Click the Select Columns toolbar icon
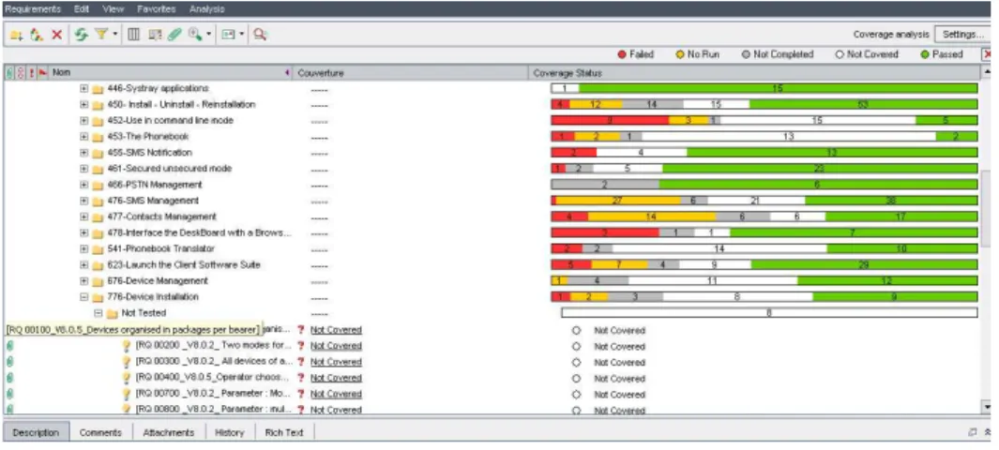This screenshot has height=450, width=999. tap(133, 35)
